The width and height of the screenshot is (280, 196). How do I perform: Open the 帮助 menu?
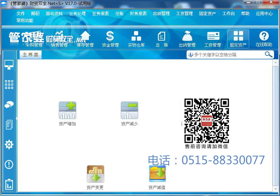pos(245,14)
